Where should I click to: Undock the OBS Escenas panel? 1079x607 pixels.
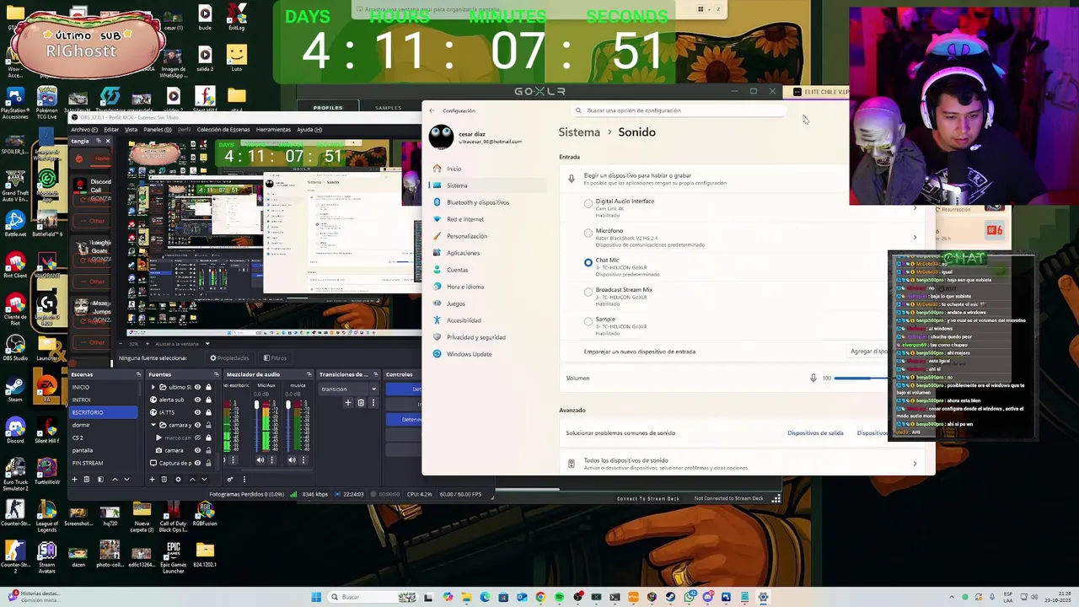(x=139, y=374)
